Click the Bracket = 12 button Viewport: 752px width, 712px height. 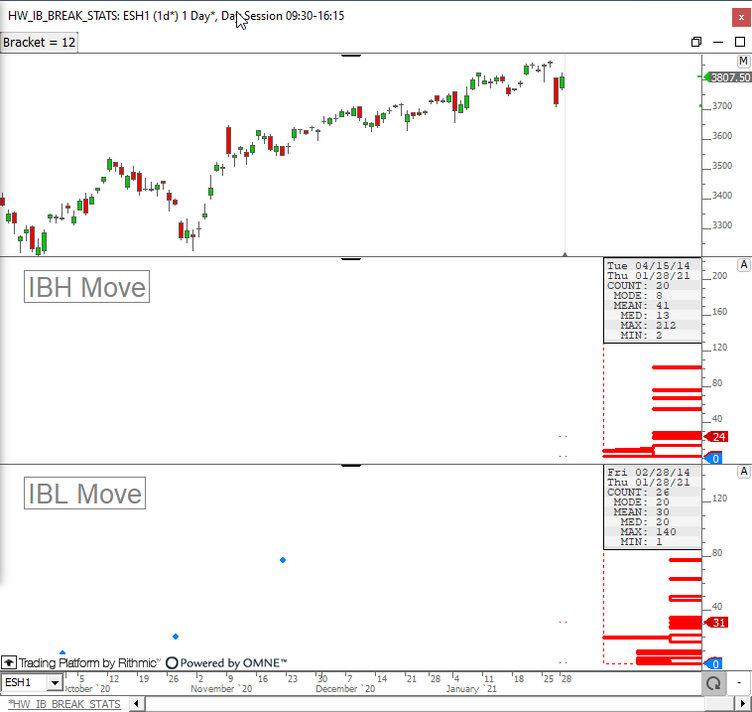point(40,42)
